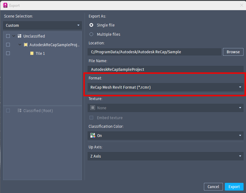Check the Unclassified checkbox
Screen dimensions: 246x193
pos(8,36)
